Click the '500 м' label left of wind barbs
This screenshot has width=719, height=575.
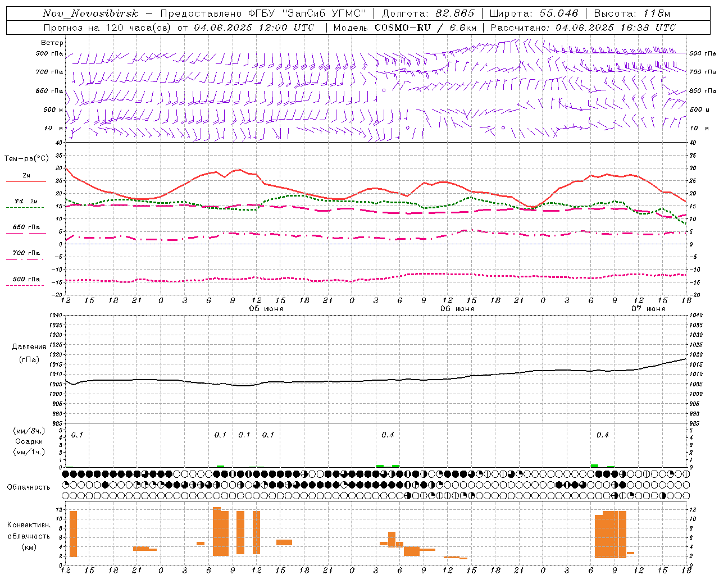click(53, 109)
